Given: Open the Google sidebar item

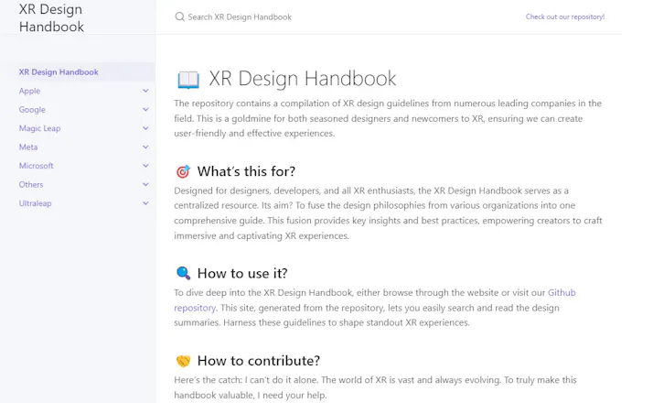Looking at the screenshot, I should (32, 110).
